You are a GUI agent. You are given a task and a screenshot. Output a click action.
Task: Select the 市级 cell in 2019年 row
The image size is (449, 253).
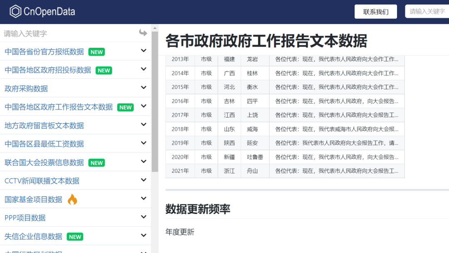[206, 143]
